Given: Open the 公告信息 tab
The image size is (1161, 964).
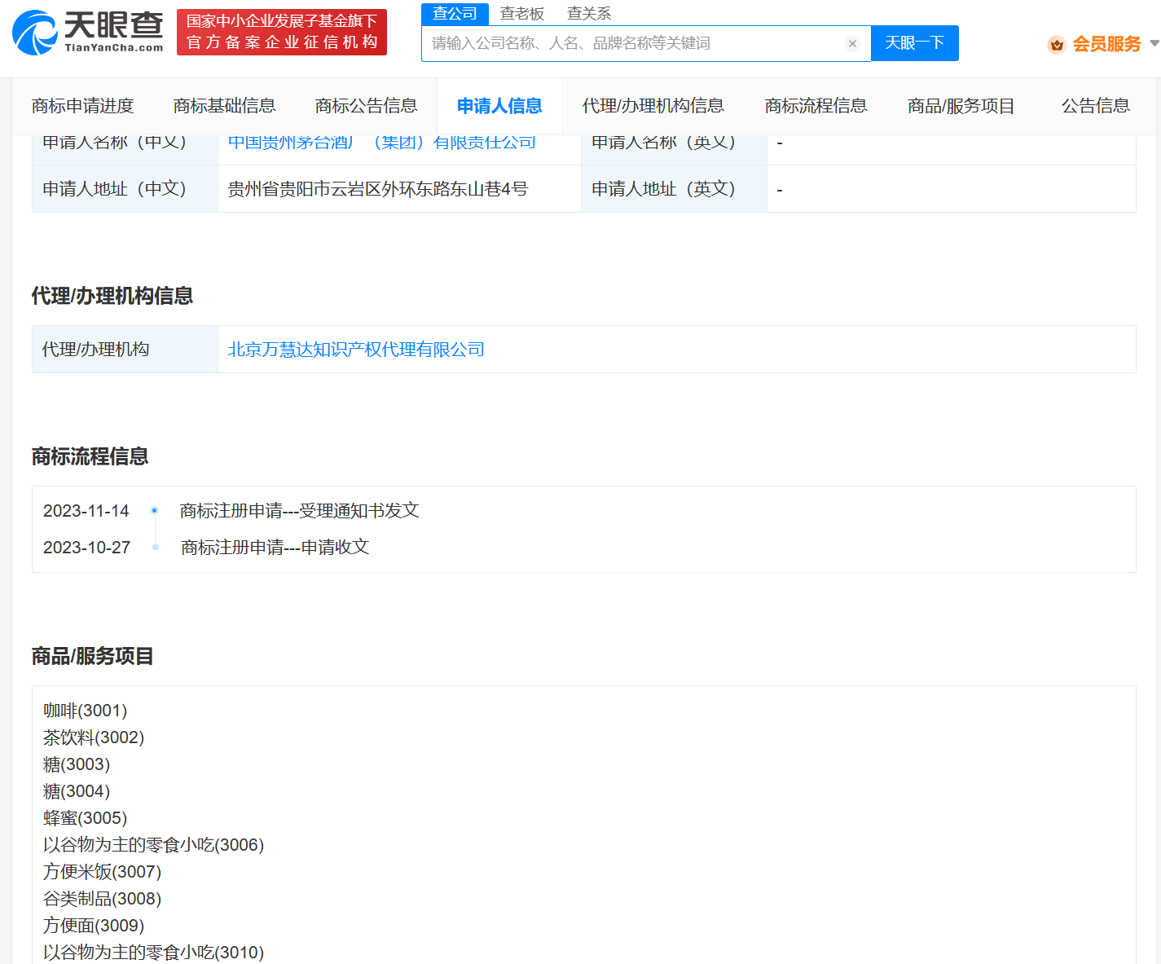Looking at the screenshot, I should click(1095, 106).
